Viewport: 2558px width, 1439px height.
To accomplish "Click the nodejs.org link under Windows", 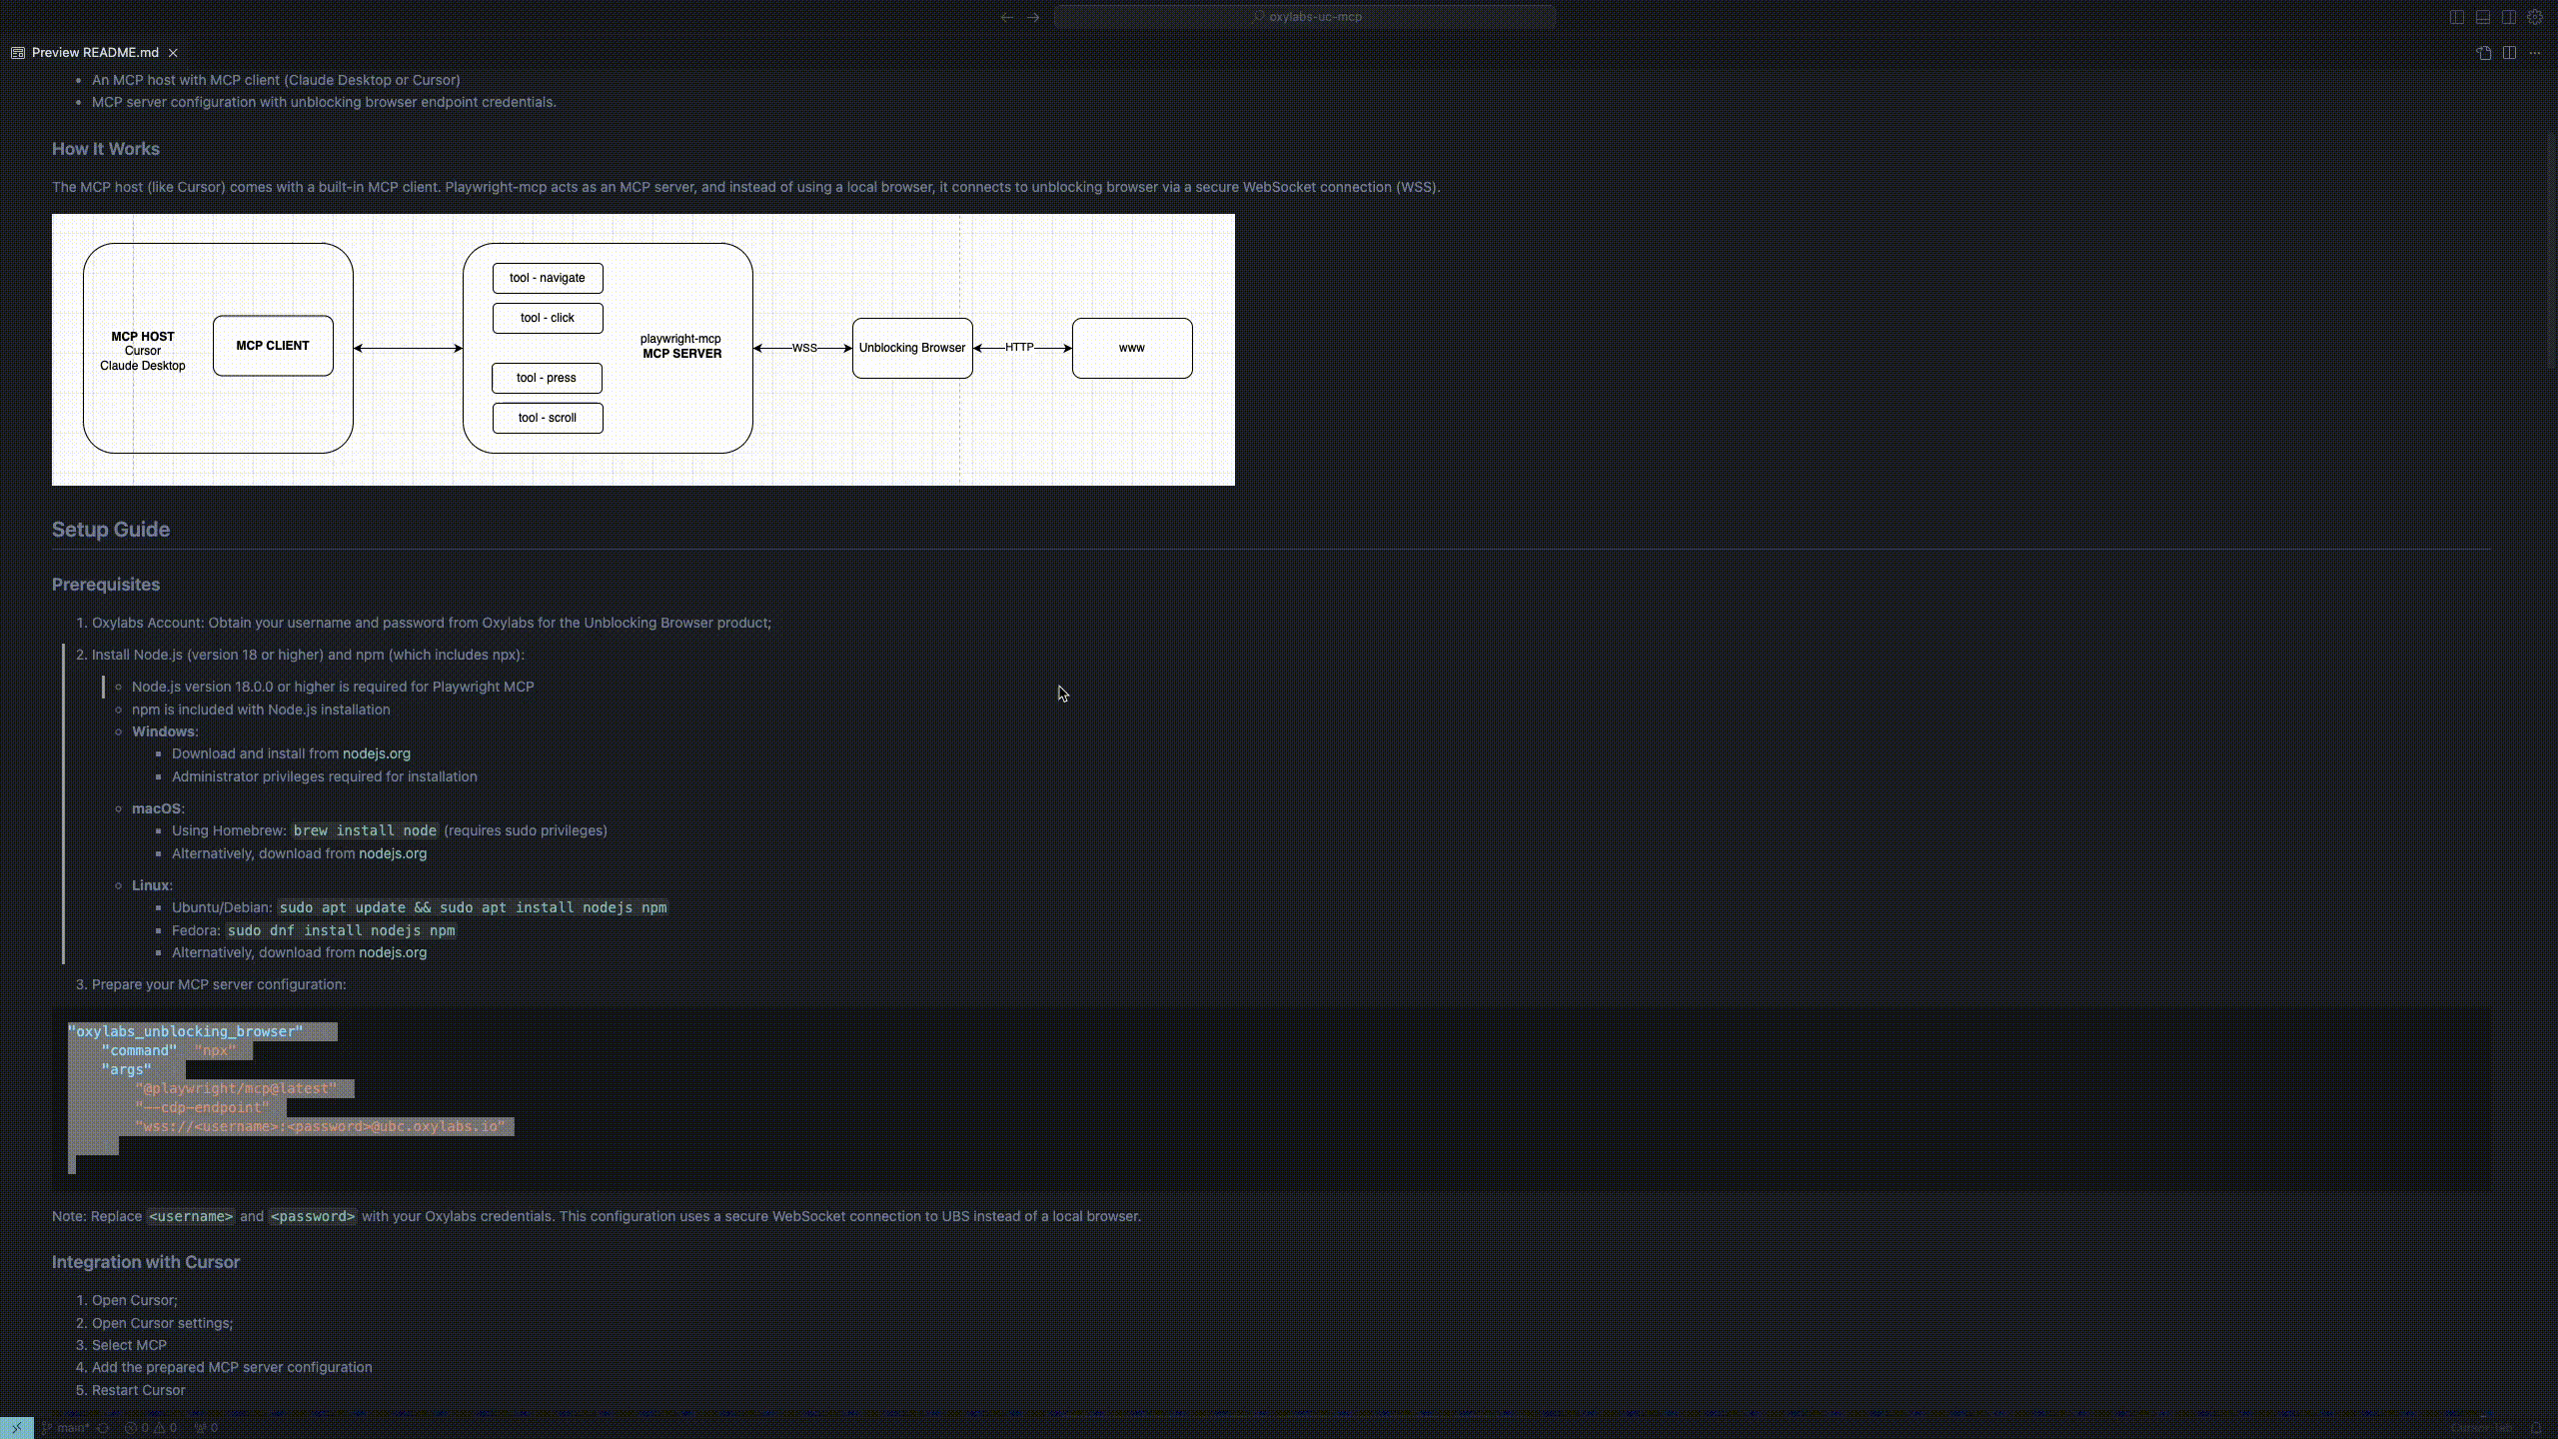I will [377, 752].
